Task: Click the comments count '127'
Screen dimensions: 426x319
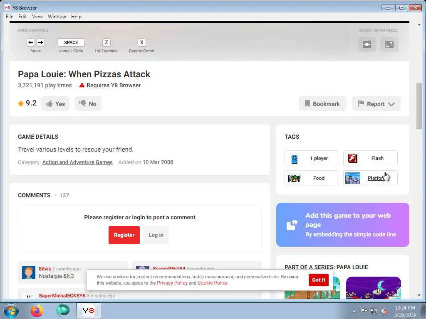Action: (64, 195)
